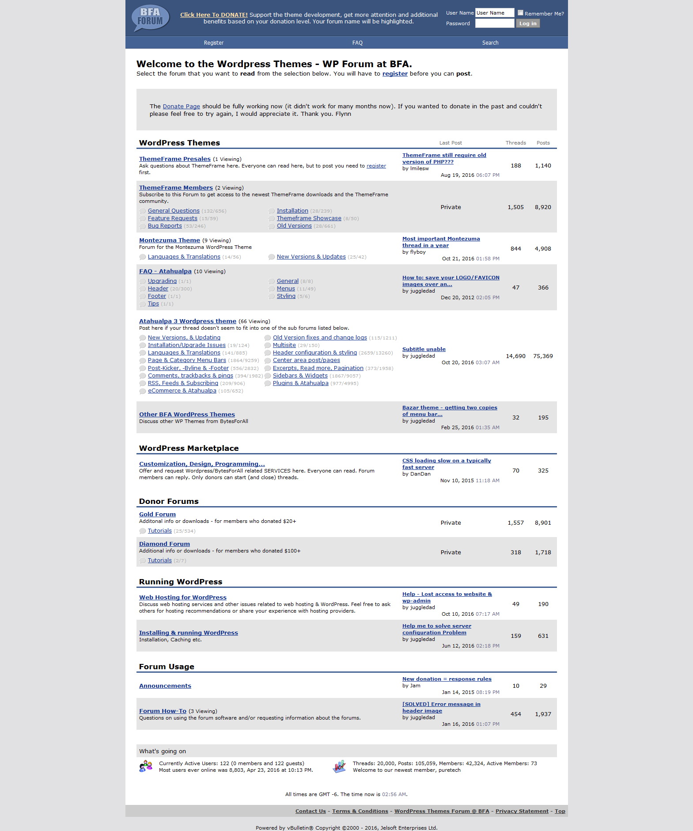Open Installing & running WordPress forum
693x831 pixels.
click(x=189, y=633)
